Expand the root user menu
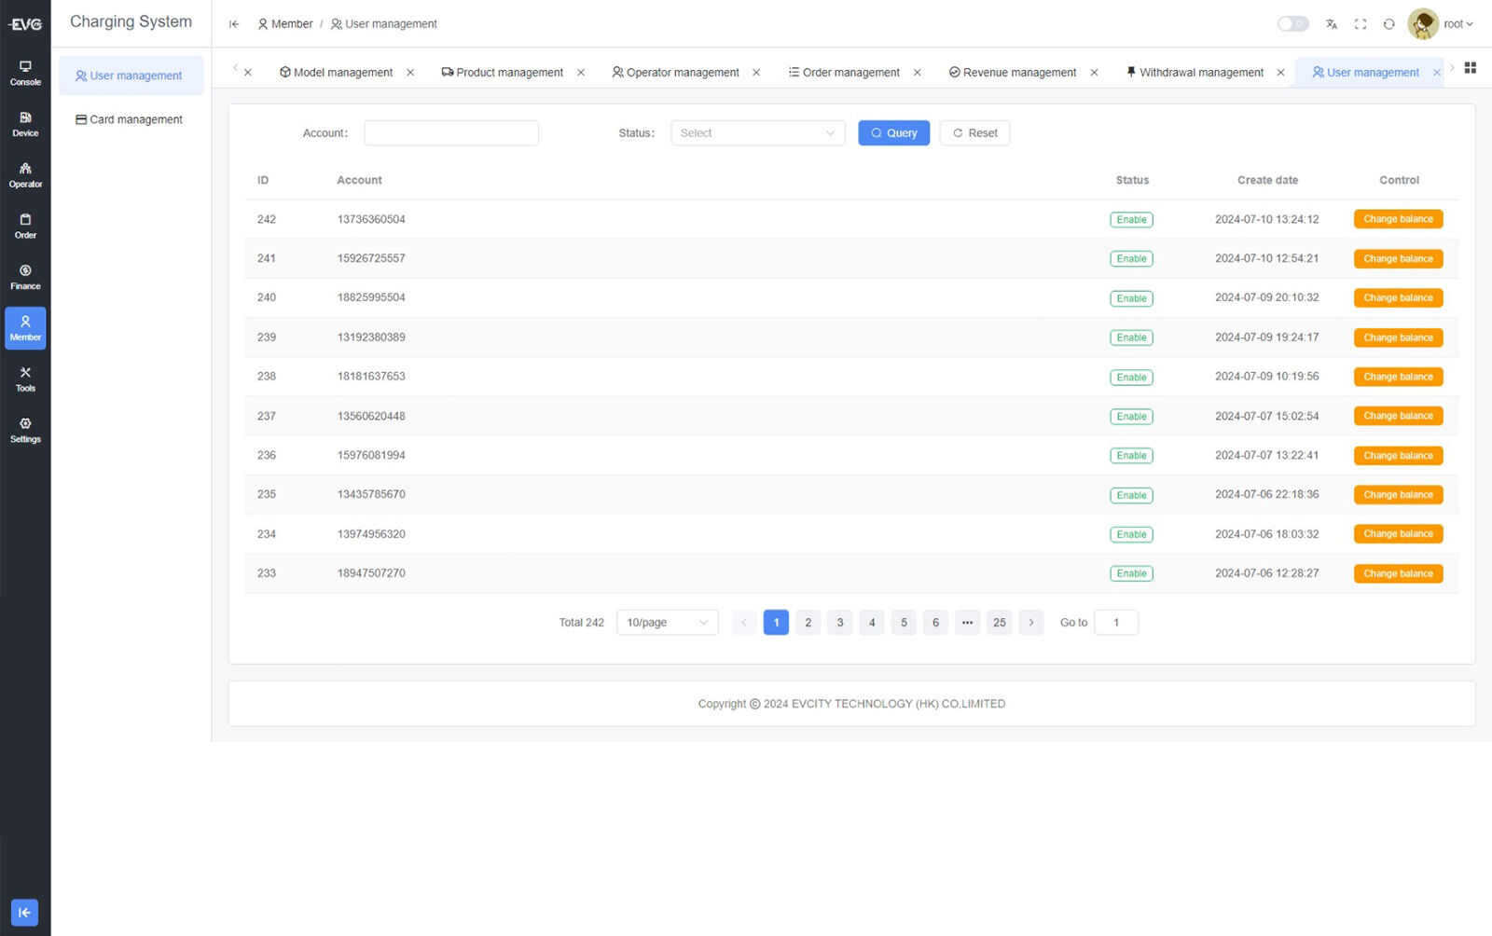Viewport: 1492px width, 936px height. pyautogui.click(x=1458, y=24)
